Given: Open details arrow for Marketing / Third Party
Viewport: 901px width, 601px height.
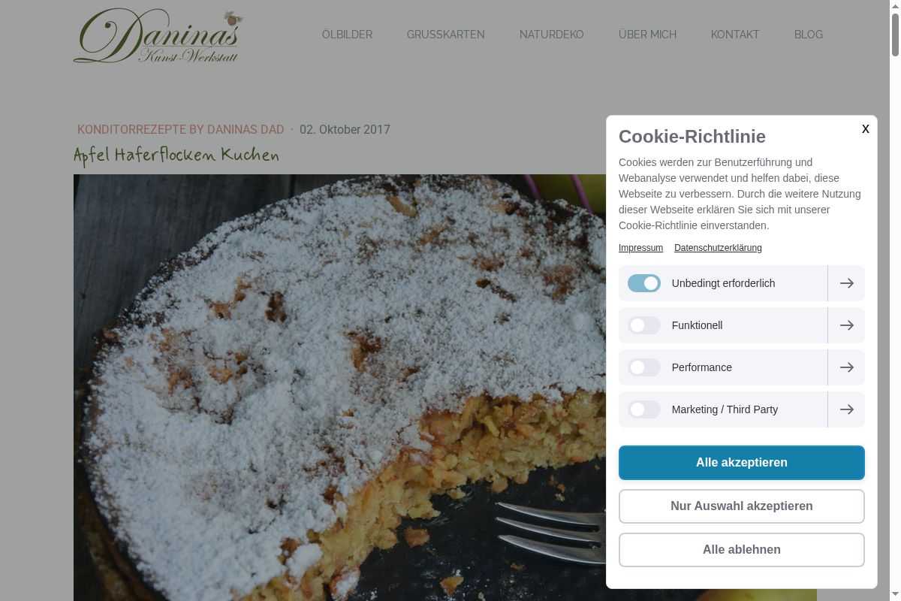Looking at the screenshot, I should click(x=846, y=409).
